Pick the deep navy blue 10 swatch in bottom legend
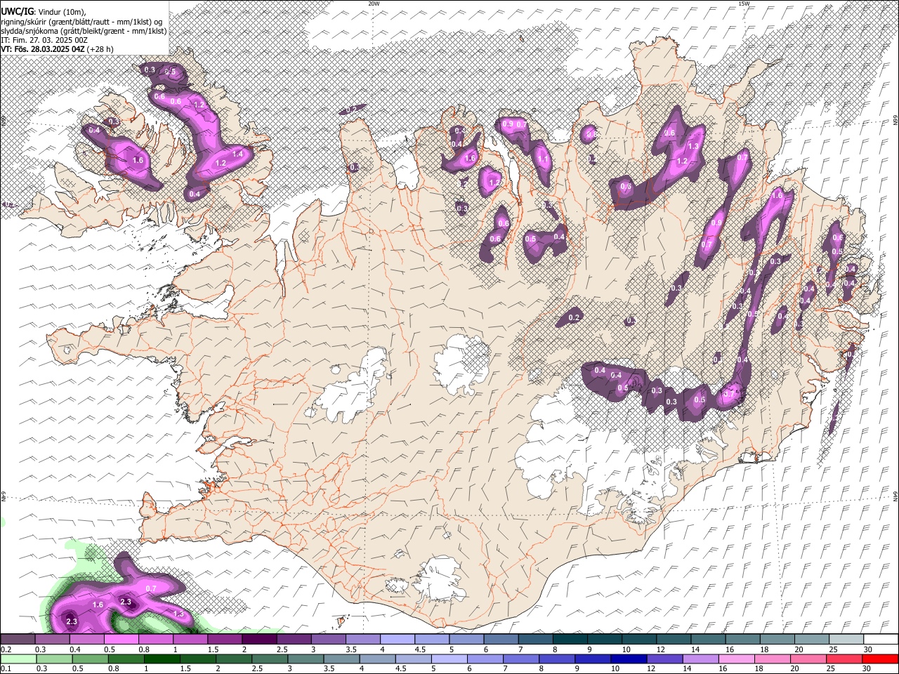Image resolution: width=899 pixels, height=674 pixels. point(629,659)
